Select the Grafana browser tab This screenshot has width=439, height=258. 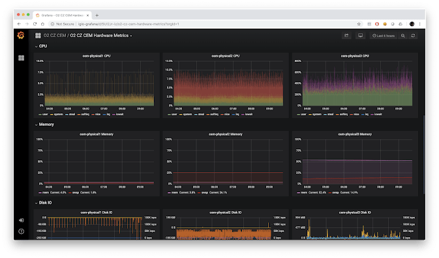(63, 16)
